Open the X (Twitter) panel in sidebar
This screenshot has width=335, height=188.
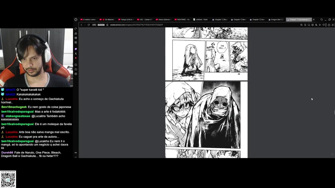pyautogui.click(x=76, y=54)
